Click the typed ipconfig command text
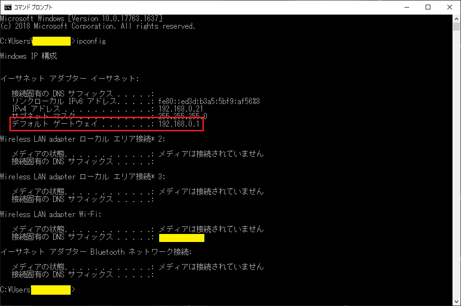This screenshot has width=461, height=306. click(x=91, y=41)
